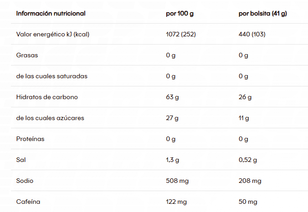This screenshot has height=212, width=308.
Task: Click the 'Sal' row label
Action: pos(21,160)
